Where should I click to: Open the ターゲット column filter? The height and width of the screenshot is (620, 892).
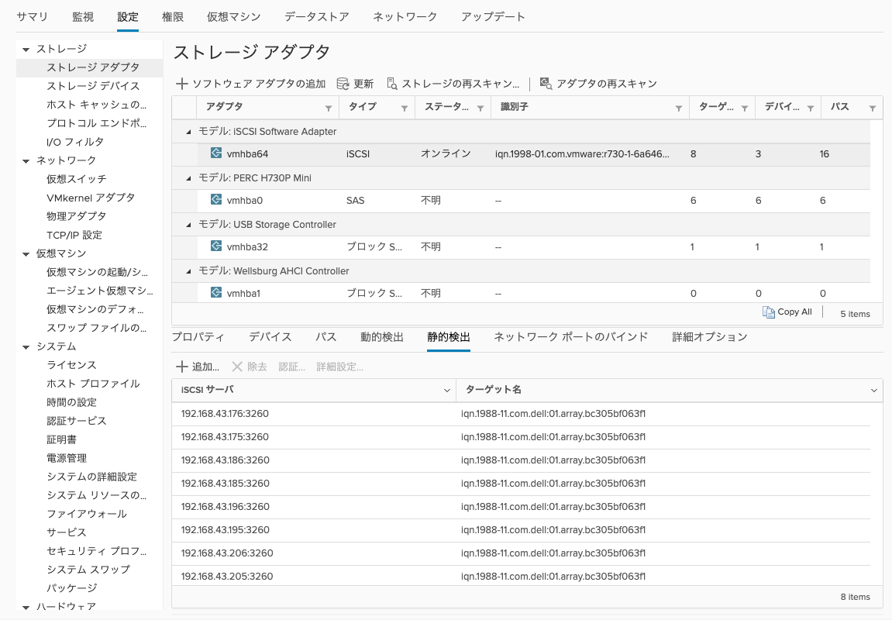coord(744,108)
